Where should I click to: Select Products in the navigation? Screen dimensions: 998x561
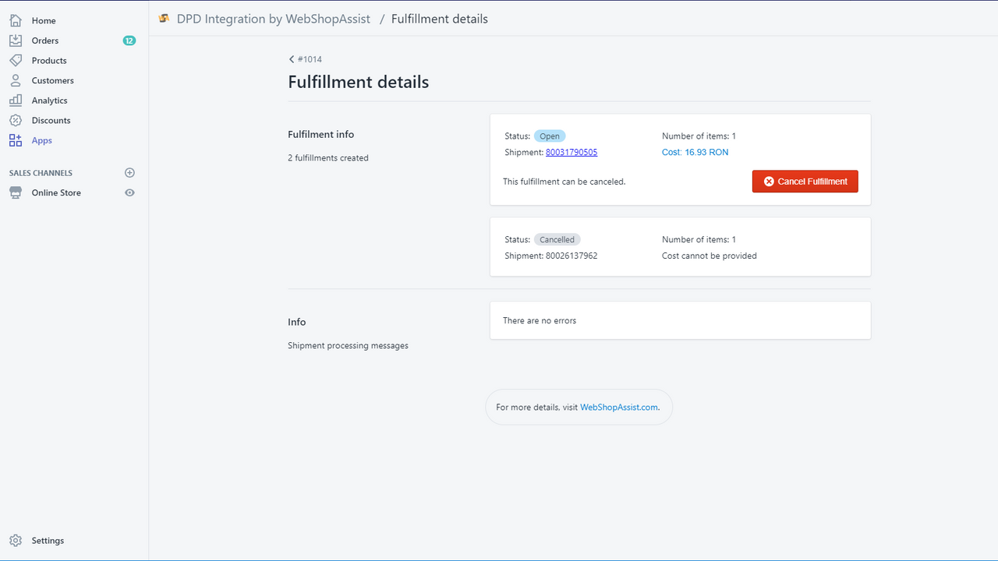click(47, 60)
